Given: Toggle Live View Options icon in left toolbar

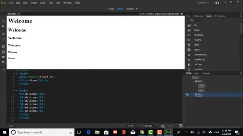Looking at the screenshot, I should pos(3,34).
